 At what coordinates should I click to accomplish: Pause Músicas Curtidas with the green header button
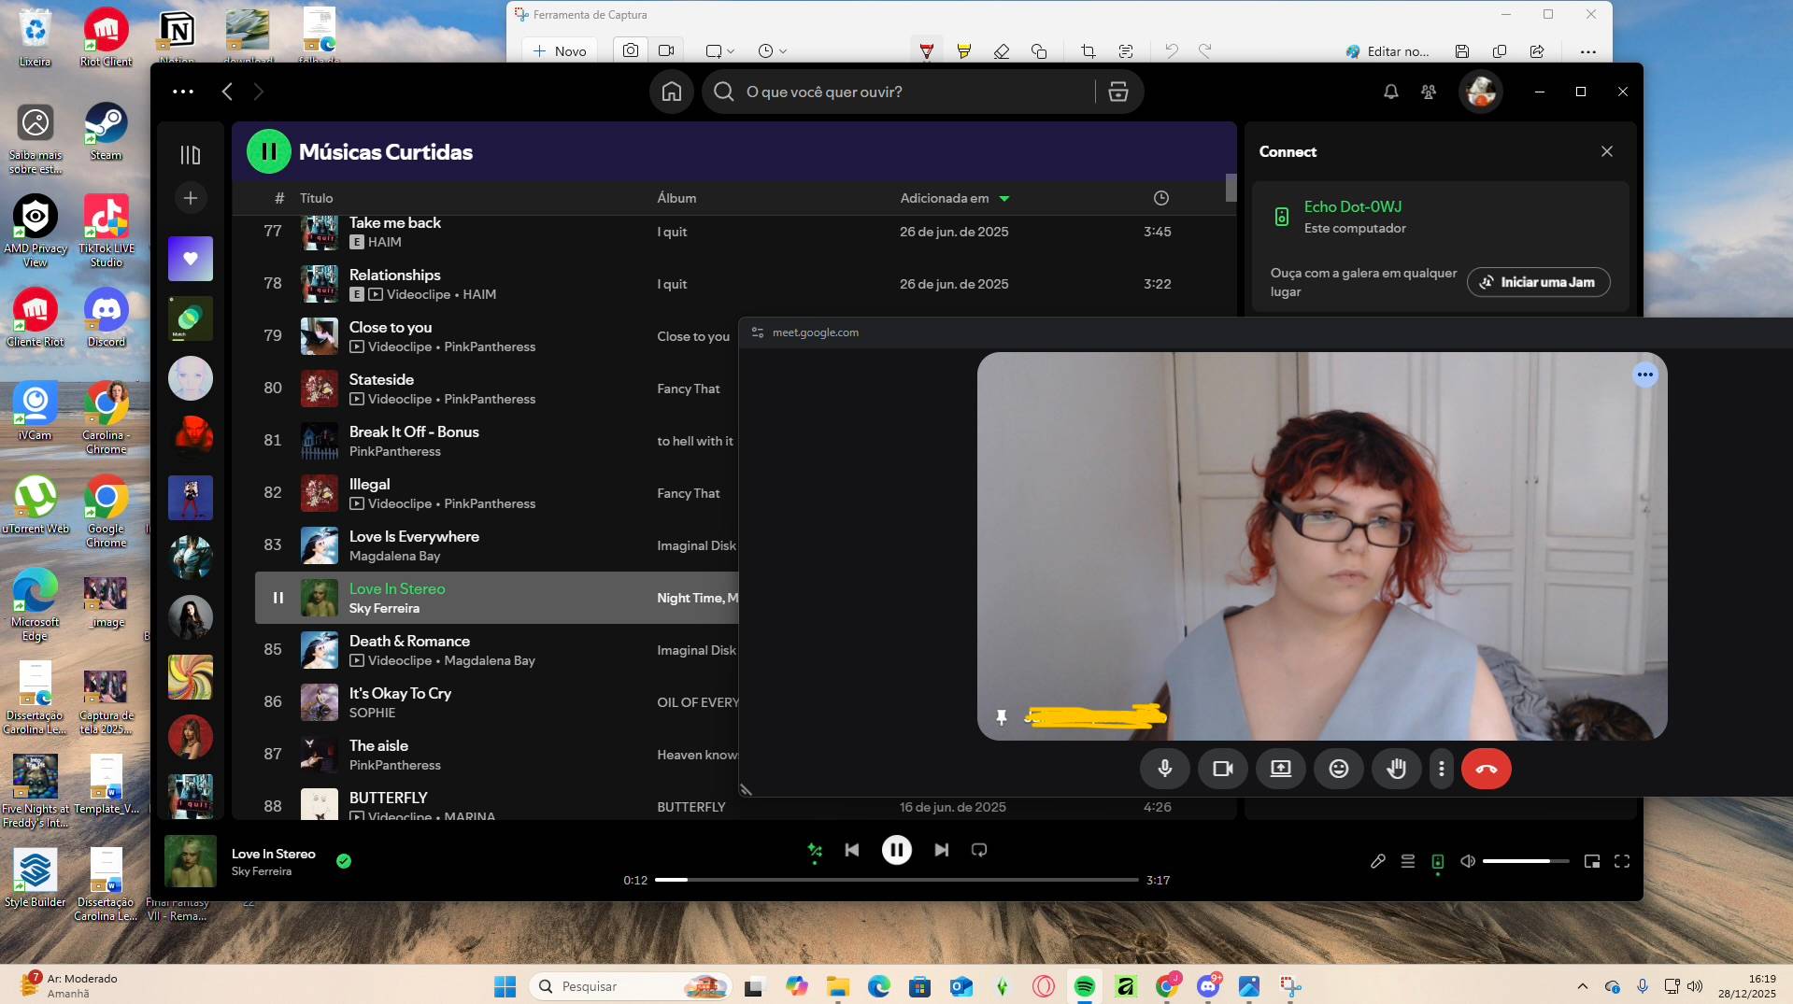click(x=269, y=151)
